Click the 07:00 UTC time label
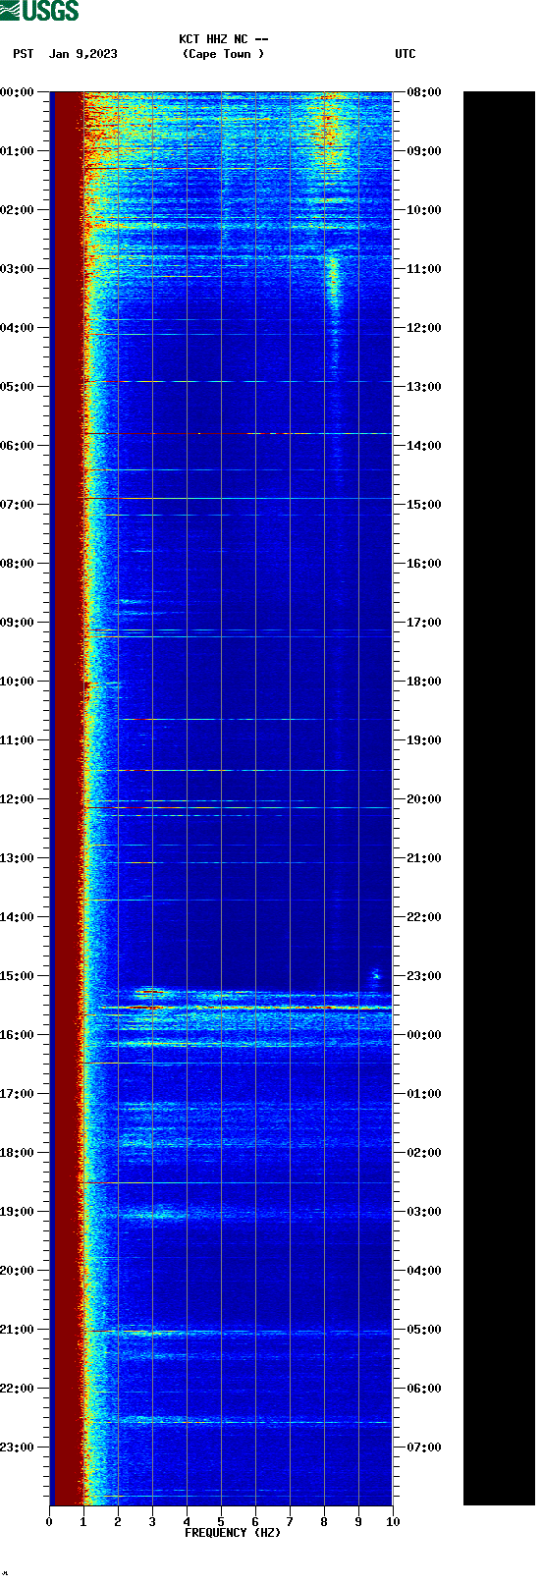The image size is (542, 1584). [424, 1447]
